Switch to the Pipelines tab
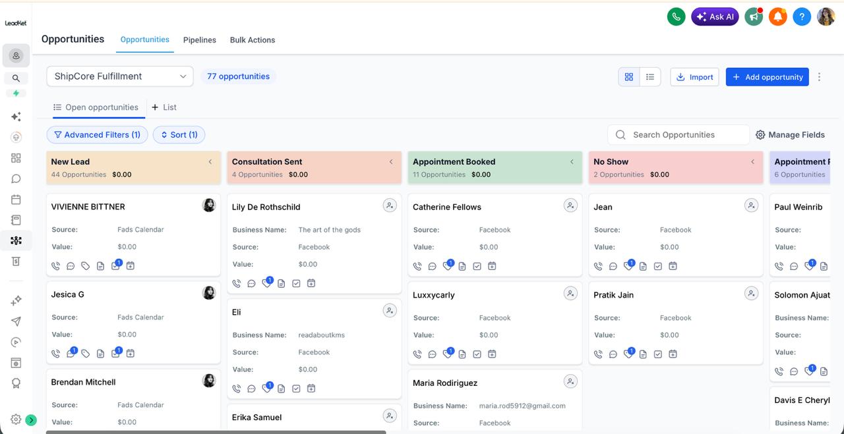The image size is (844, 434). coord(200,40)
